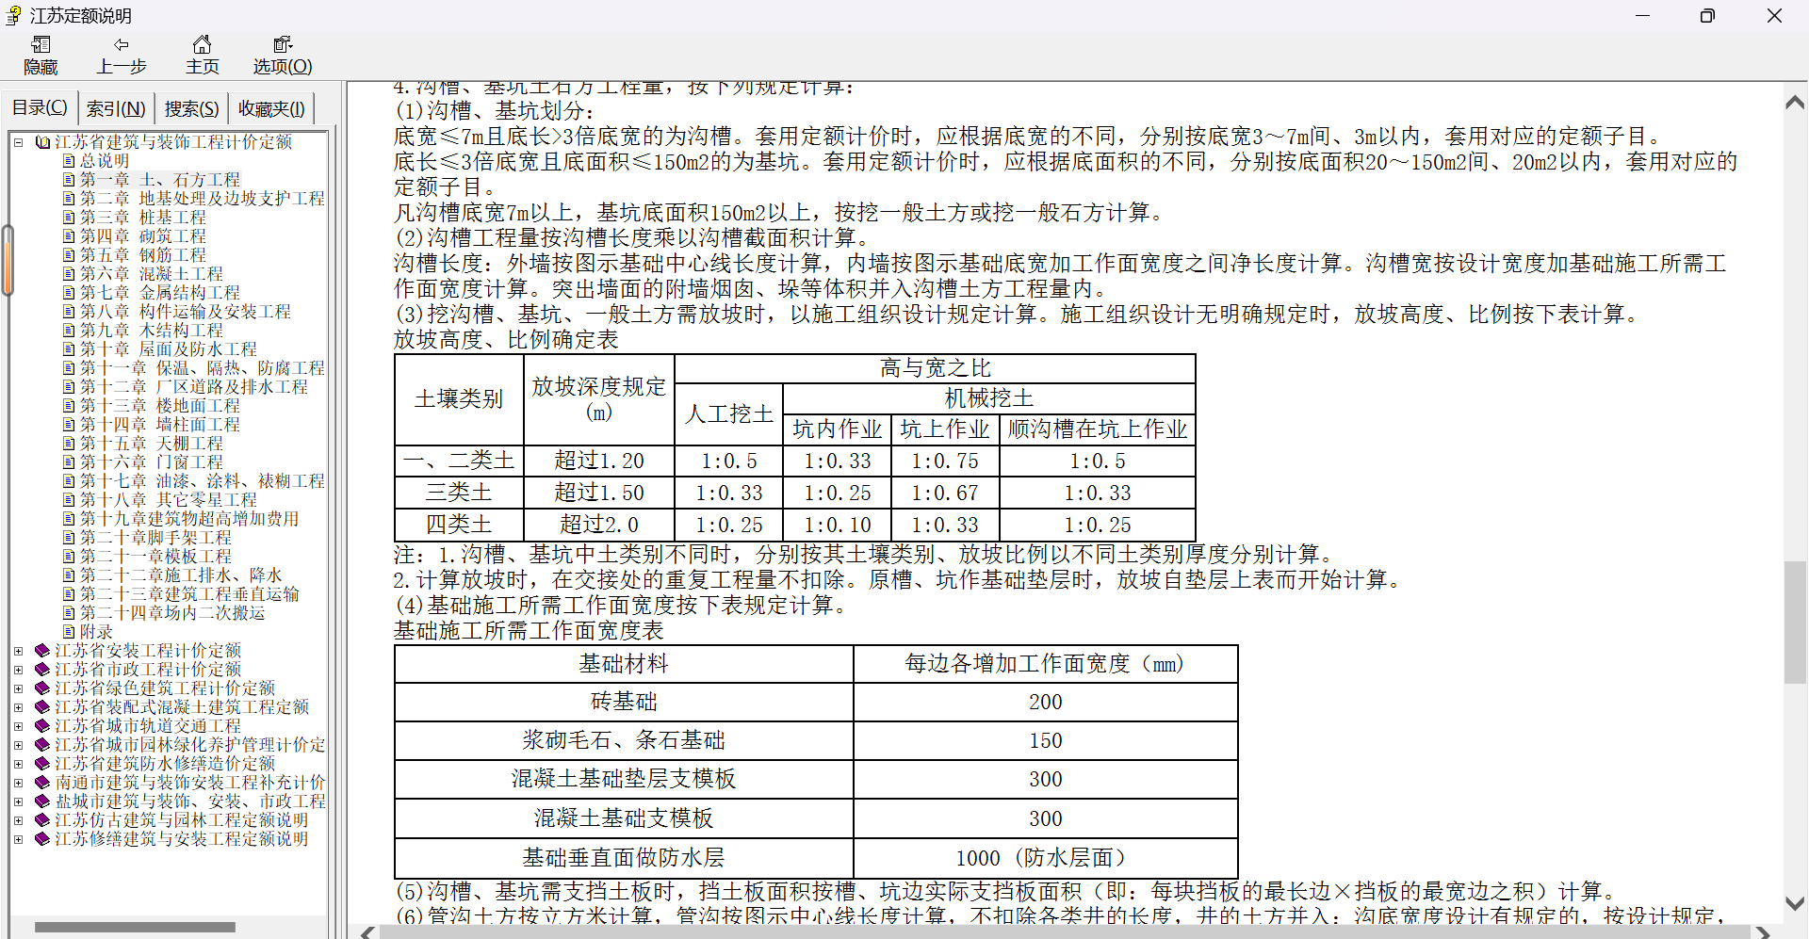This screenshot has height=939, width=1809.
Task: Open topic 第一章 土、石方工程
Action: [x=160, y=180]
